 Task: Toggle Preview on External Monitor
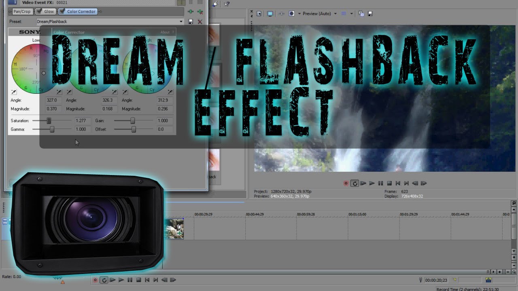pos(270,14)
